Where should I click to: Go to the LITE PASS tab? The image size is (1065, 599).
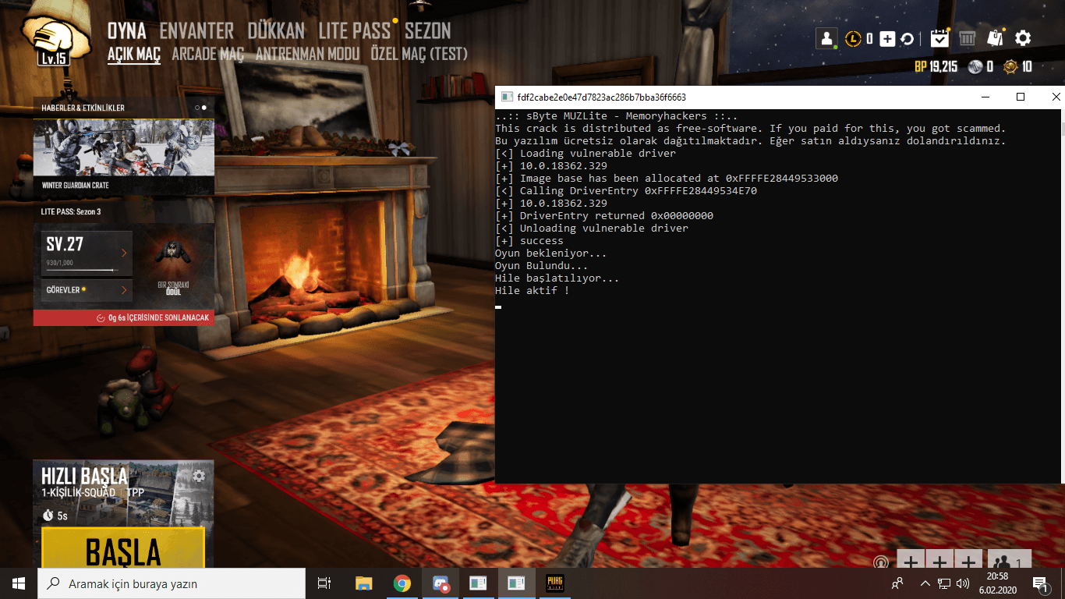coord(354,30)
